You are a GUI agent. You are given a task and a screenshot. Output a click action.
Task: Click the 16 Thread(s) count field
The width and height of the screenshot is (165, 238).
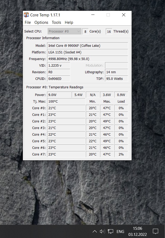click(x=109, y=31)
